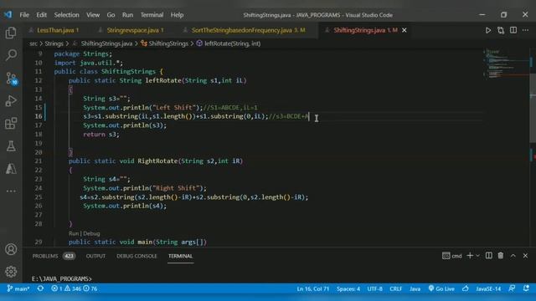Click the Run code lens above main
The width and height of the screenshot is (536, 301).
tap(73, 233)
